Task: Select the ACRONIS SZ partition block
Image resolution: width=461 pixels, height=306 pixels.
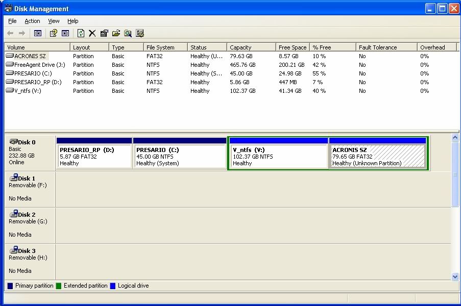Action: coord(377,153)
